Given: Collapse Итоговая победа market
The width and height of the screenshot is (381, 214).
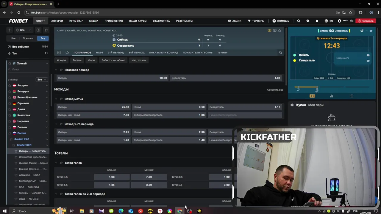Looking at the screenshot, I should click(x=56, y=70).
